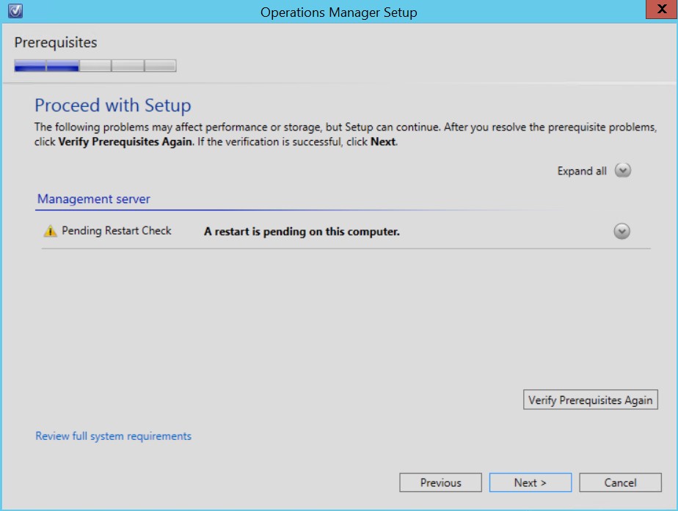The width and height of the screenshot is (678, 511).
Task: Click the Prerequisites progress bar
Action: click(95, 66)
